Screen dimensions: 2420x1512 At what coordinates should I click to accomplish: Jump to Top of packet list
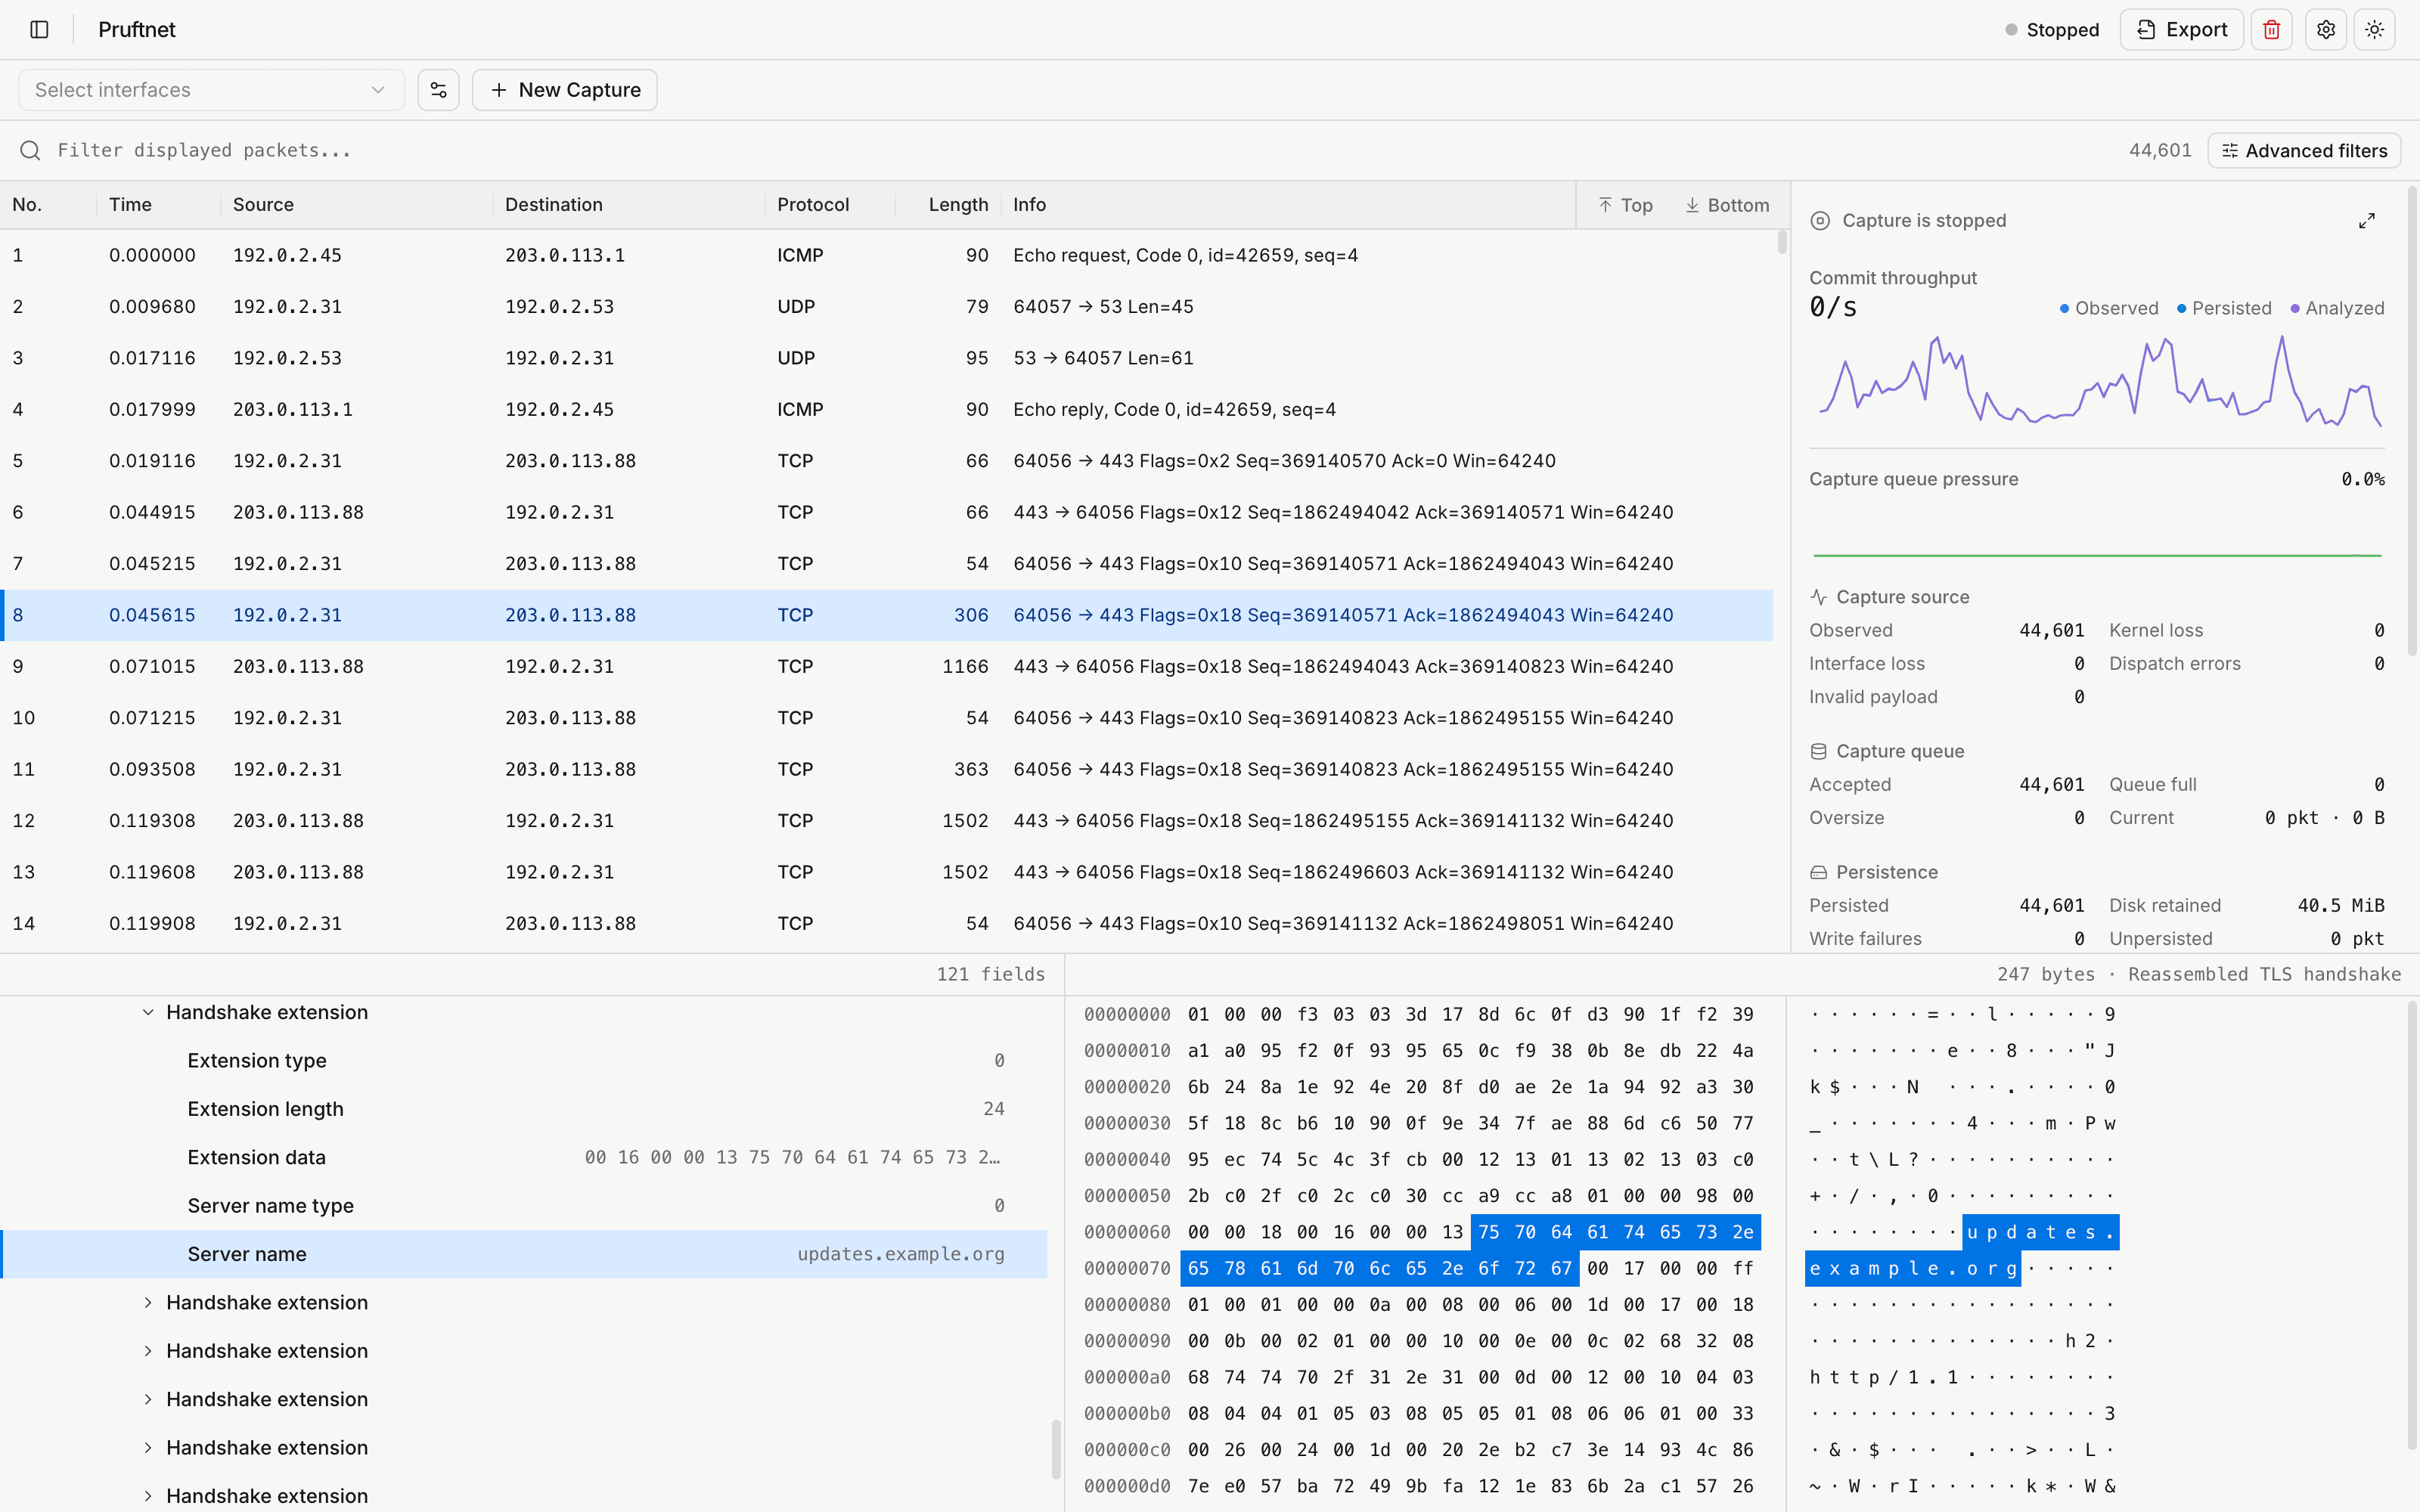pos(1625,205)
